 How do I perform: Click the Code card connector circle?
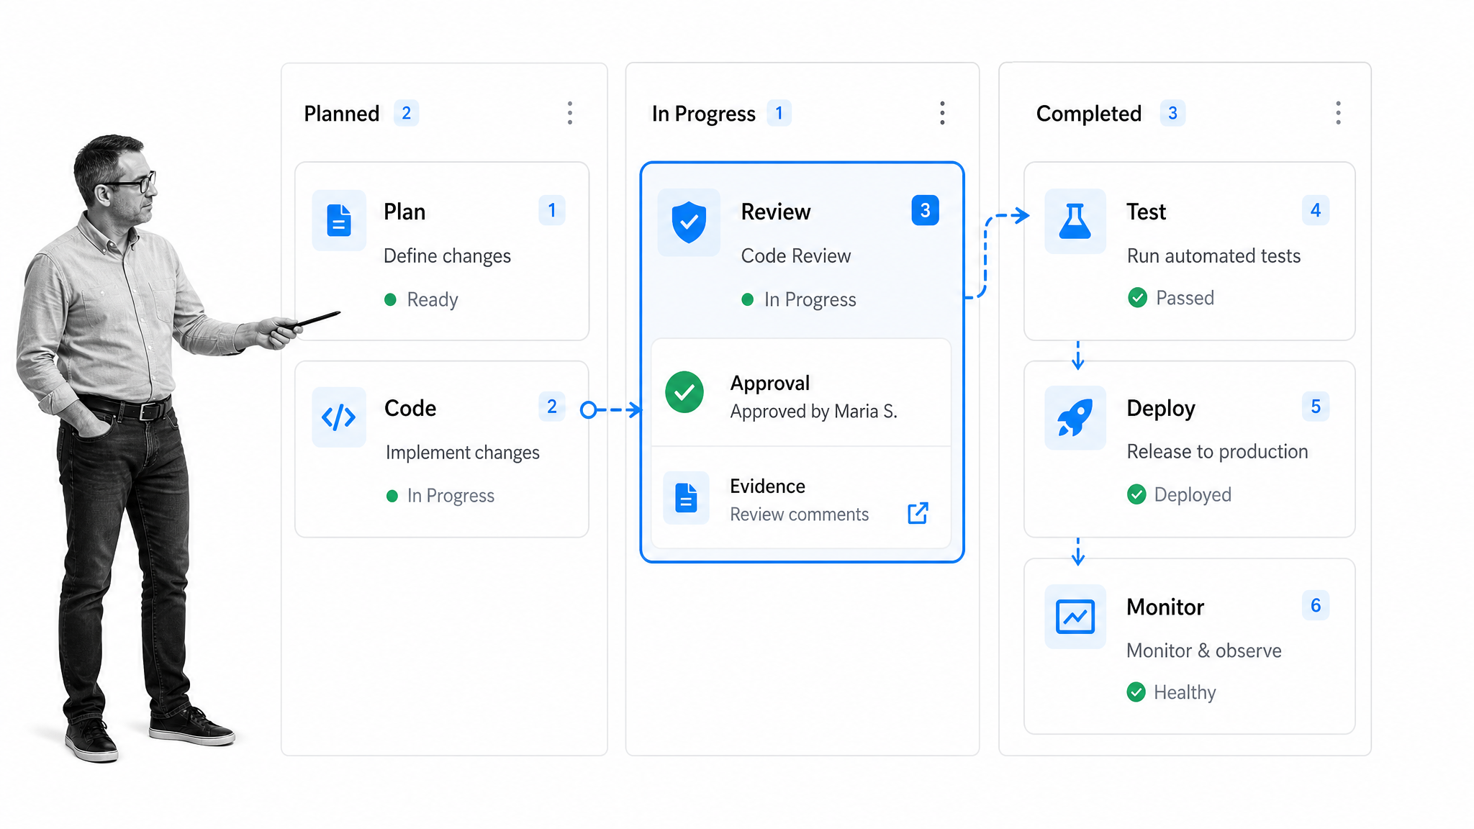tap(589, 410)
